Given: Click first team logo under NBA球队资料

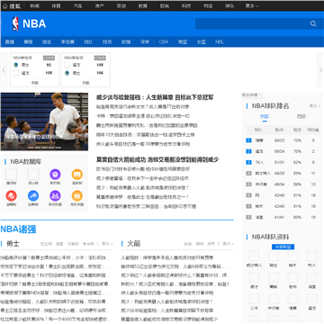Looking at the screenshot, I should [255, 256].
